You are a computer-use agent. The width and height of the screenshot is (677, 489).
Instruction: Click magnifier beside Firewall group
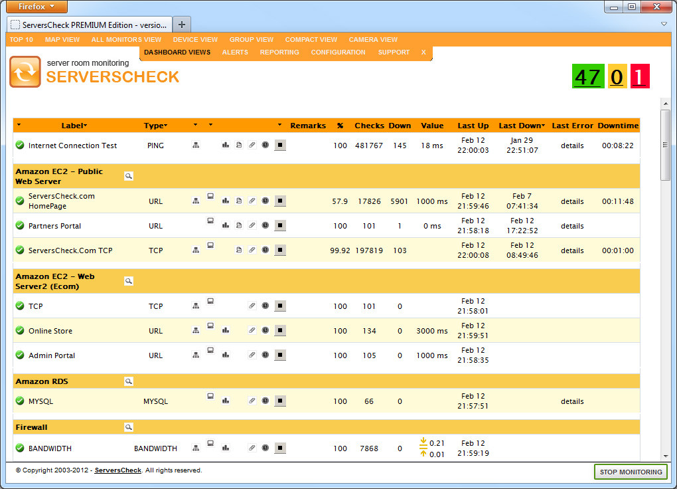(x=128, y=427)
